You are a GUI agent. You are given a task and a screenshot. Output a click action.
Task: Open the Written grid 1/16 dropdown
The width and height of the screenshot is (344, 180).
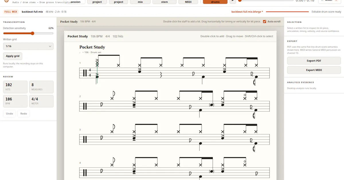pyautogui.click(x=28, y=46)
